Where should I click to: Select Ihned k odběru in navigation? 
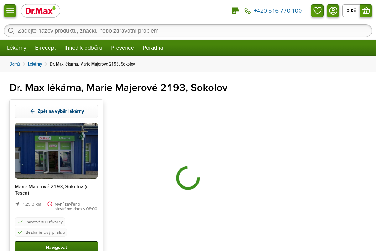click(x=83, y=48)
